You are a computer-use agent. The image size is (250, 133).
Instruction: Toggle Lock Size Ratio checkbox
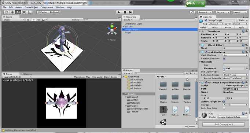point(224,108)
